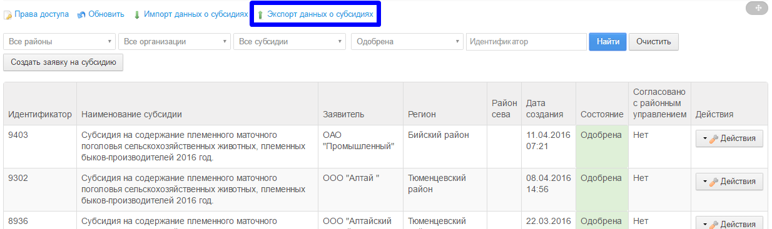
Task: Open the Все субсидии filter dropdown
Action: [290, 42]
